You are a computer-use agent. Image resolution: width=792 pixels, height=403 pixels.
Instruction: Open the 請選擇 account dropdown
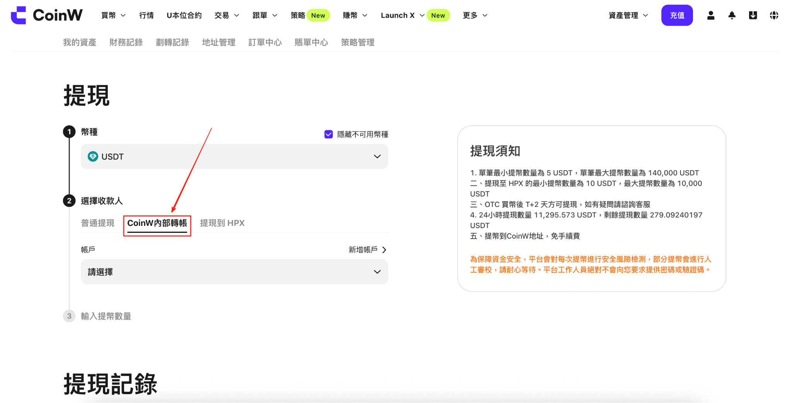(x=234, y=272)
